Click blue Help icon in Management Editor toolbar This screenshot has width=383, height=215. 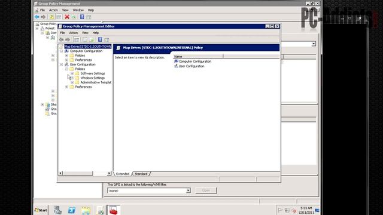click(x=100, y=39)
